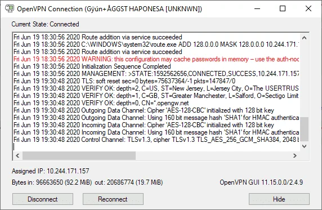
Task: Click the OpenVPN icon in title bar
Action: pyautogui.click(x=10, y=8)
